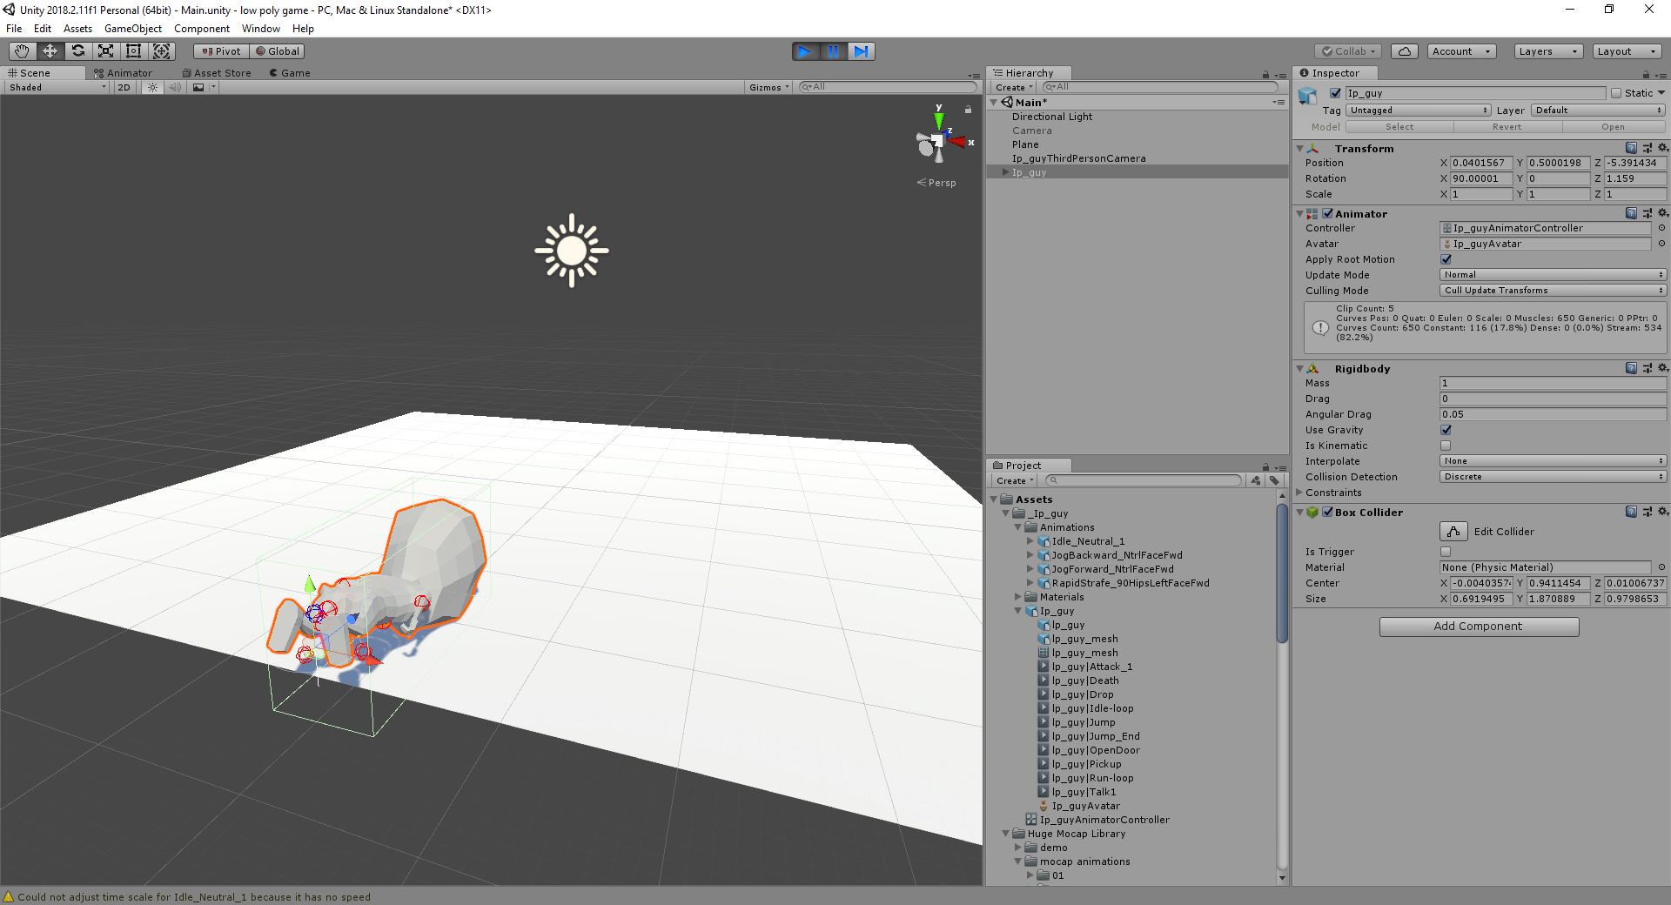Open the Layers dropdown

click(x=1547, y=51)
